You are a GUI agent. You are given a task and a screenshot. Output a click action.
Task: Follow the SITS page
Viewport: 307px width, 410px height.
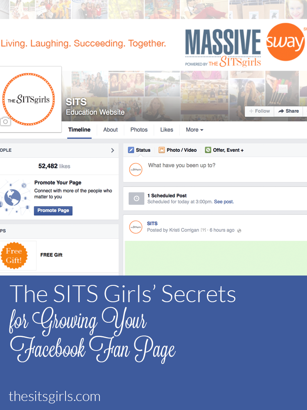(260, 111)
